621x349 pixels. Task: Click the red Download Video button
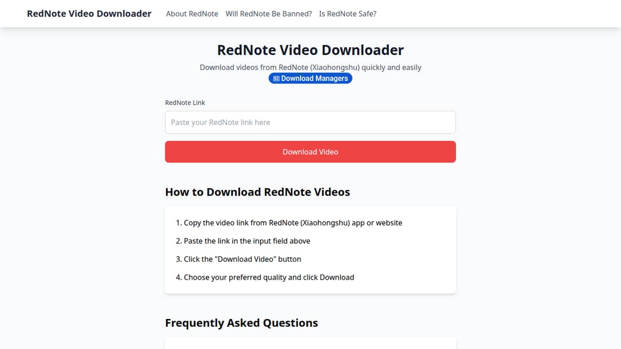pos(310,152)
